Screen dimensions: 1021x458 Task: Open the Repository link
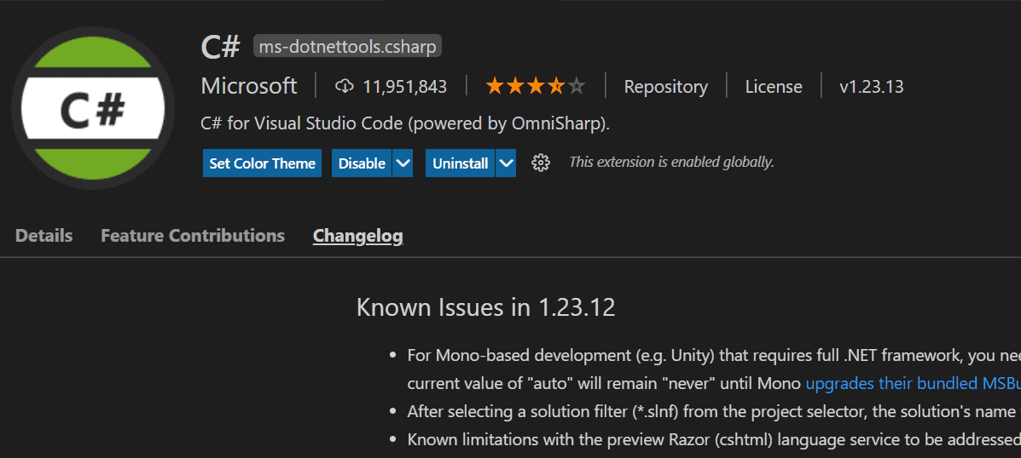(x=665, y=87)
